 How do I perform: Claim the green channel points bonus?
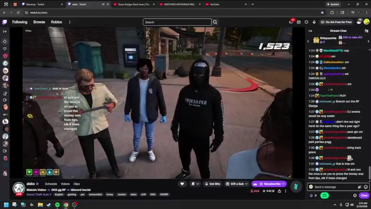324,196
